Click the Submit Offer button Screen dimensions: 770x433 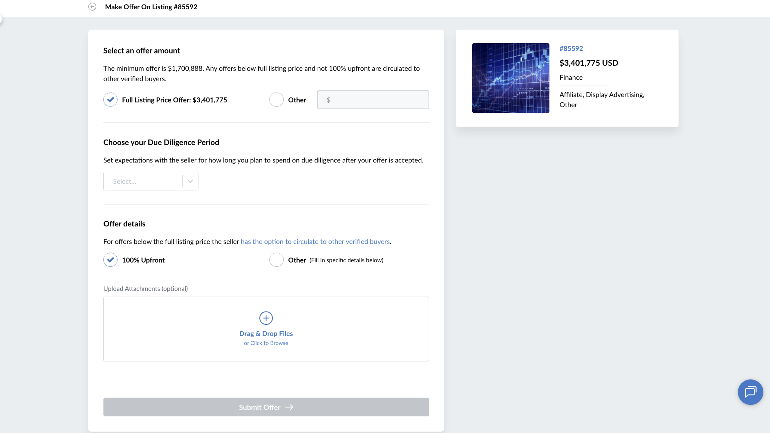pyautogui.click(x=266, y=407)
